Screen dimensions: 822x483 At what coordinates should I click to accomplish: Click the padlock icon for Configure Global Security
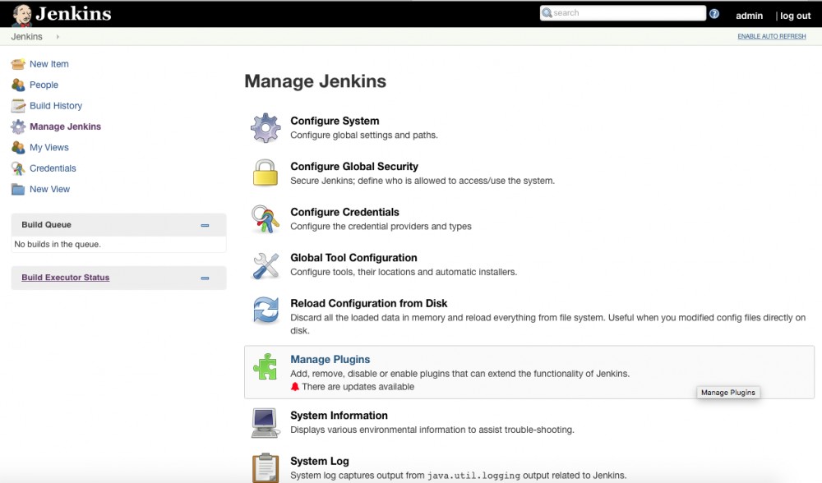pyautogui.click(x=265, y=172)
